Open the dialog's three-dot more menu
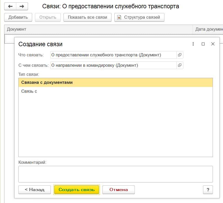 click(193, 44)
